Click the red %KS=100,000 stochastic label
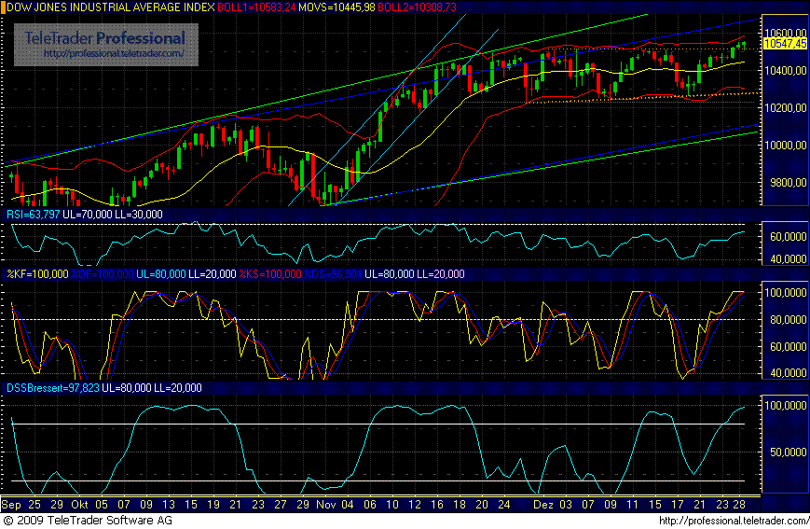The image size is (810, 529). 269,274
